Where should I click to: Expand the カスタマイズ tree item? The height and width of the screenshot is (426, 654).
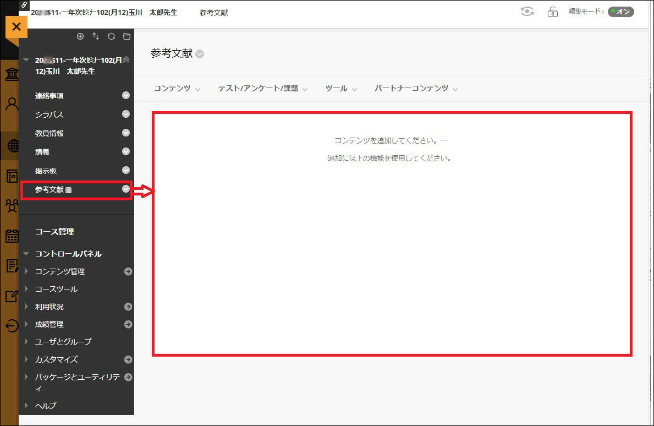(x=26, y=359)
